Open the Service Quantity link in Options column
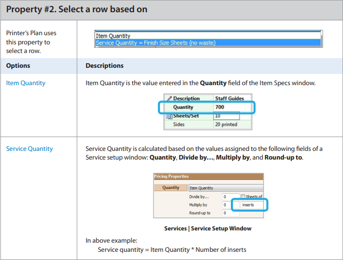Viewport: 343px width, 260px height. click(30, 149)
